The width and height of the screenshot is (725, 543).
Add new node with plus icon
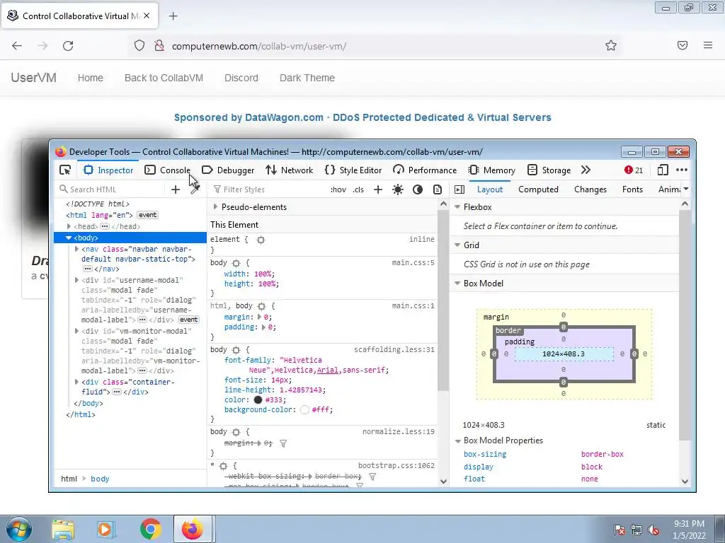tap(176, 189)
